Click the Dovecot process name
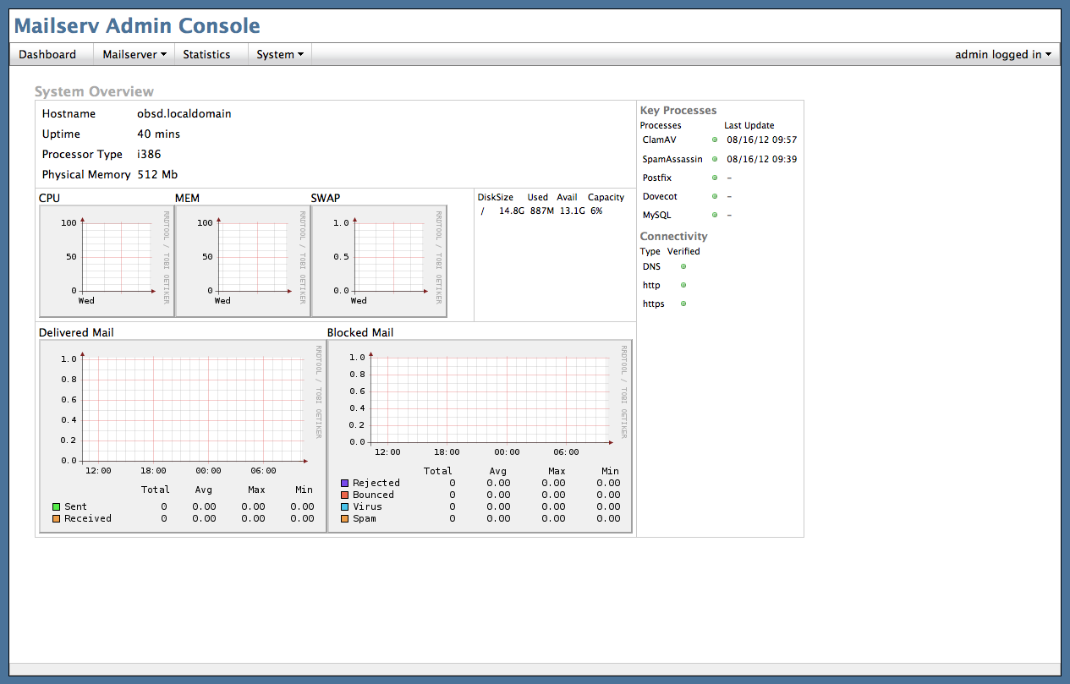This screenshot has height=684, width=1070. point(660,196)
